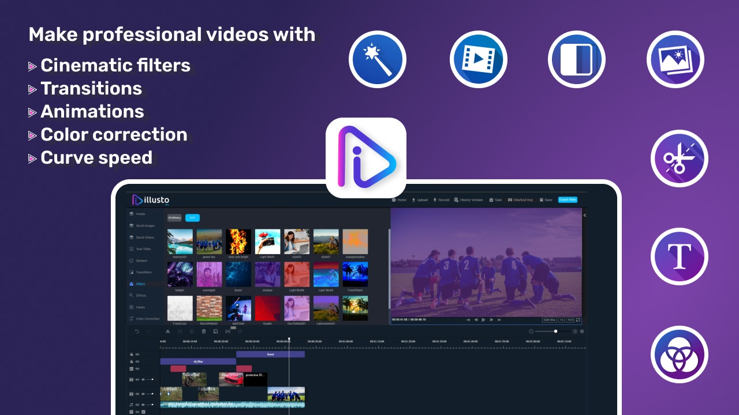Click the Save disk icon
Viewport: 739px width, 415px height.
[x=542, y=200]
